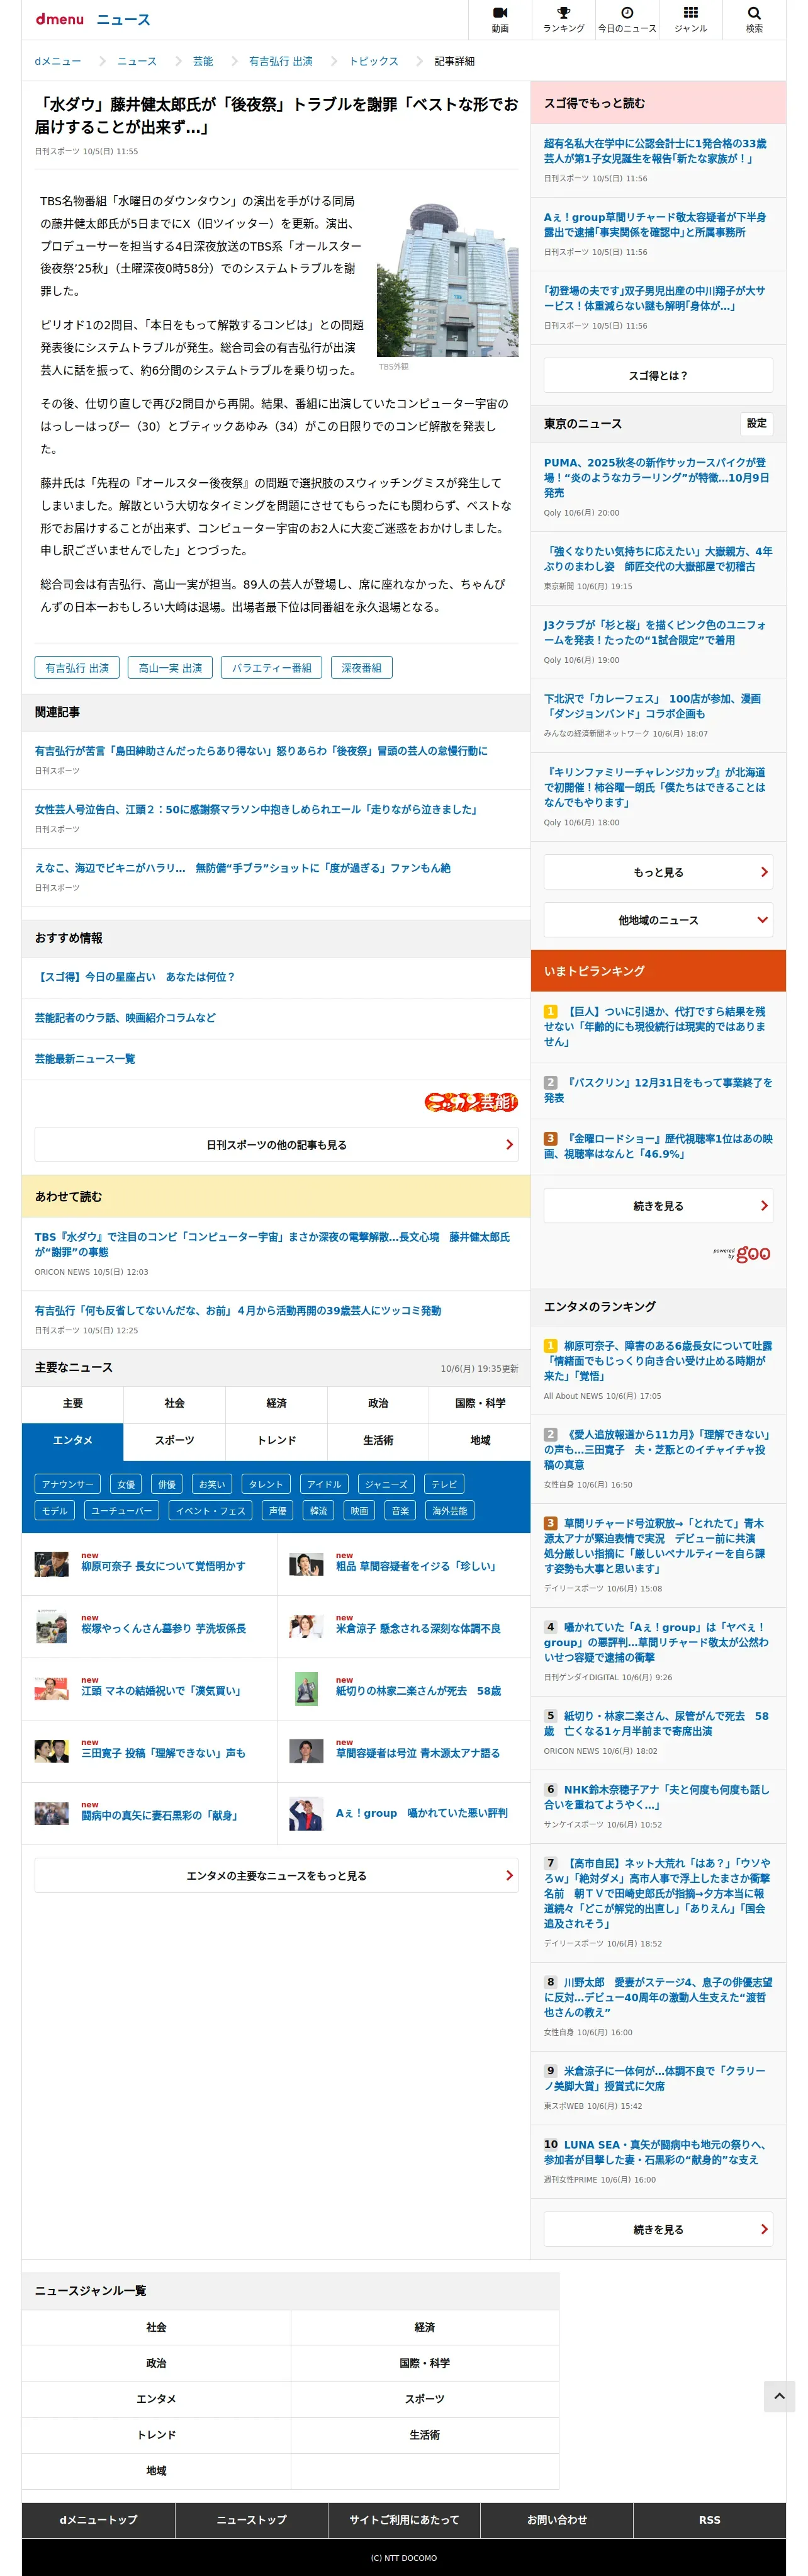Click エンタメ in ニュースジャンル一覧
The height and width of the screenshot is (2576, 808).
tap(156, 2399)
